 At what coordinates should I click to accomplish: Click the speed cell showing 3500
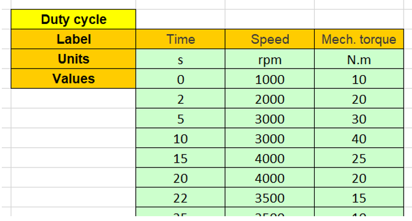[270, 198]
